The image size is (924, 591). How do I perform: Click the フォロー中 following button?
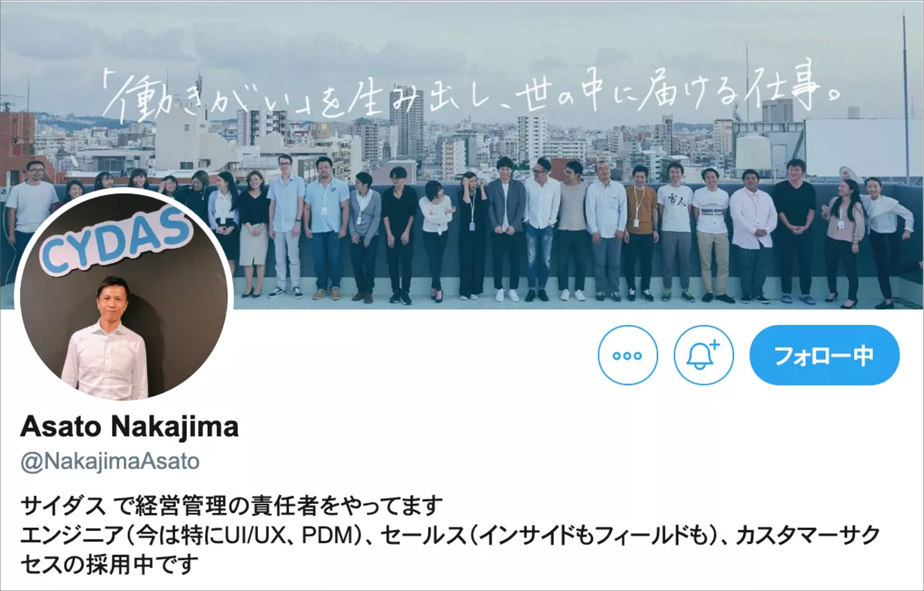click(x=825, y=355)
